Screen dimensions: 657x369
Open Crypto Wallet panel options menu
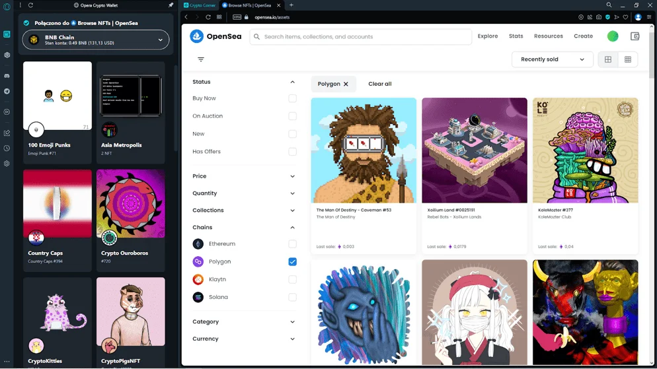(x=20, y=5)
